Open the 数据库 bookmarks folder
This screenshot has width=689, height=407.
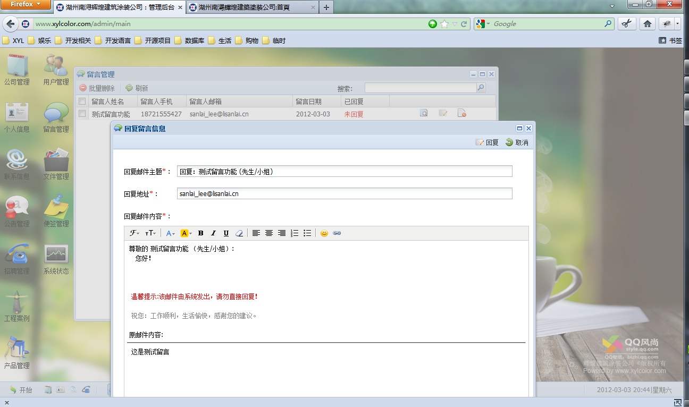click(x=189, y=40)
